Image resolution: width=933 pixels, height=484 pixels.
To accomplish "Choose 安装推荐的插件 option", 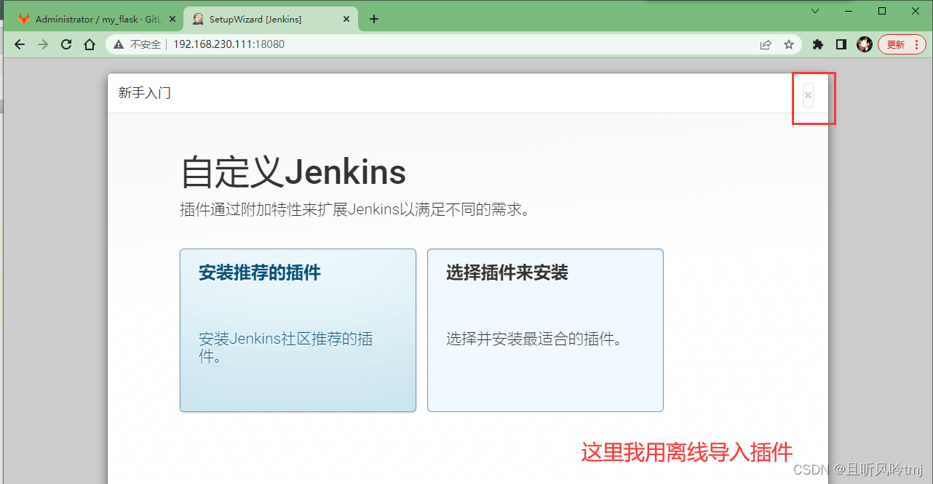I will coord(298,330).
